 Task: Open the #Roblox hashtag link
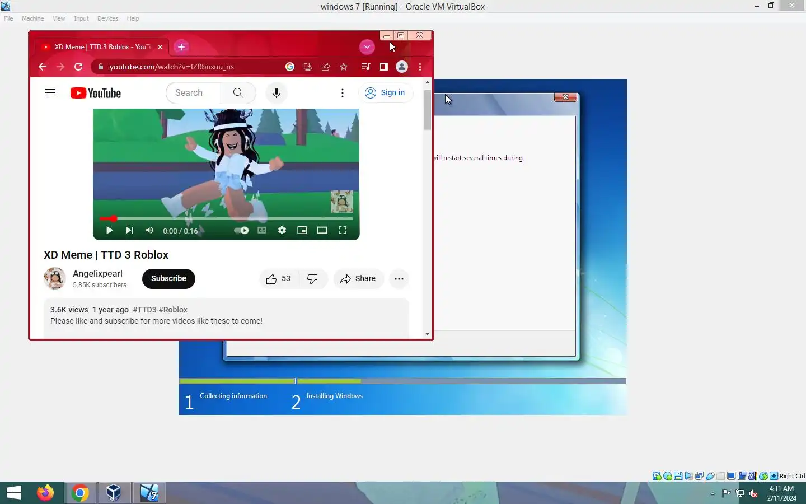tap(173, 310)
